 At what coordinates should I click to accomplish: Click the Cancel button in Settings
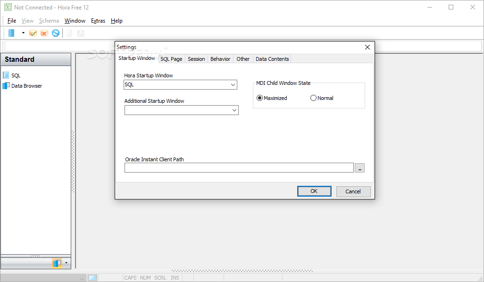[x=353, y=191]
